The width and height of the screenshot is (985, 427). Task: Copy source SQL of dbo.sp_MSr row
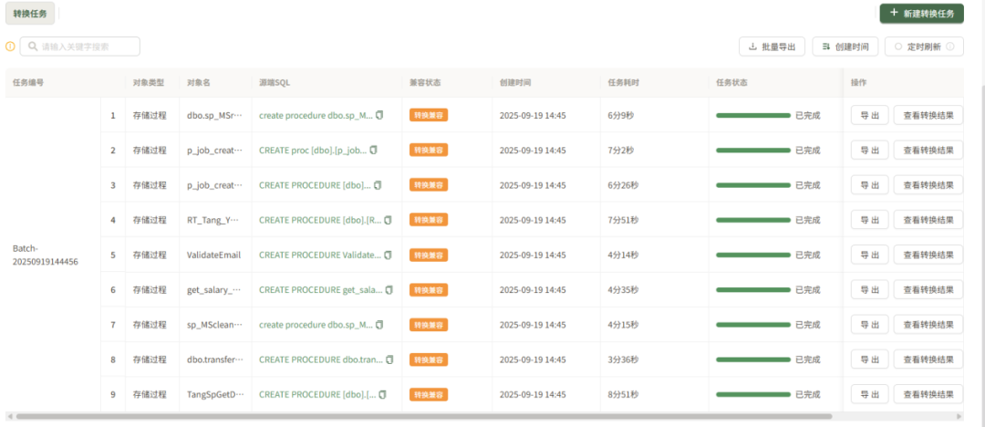pyautogui.click(x=378, y=116)
